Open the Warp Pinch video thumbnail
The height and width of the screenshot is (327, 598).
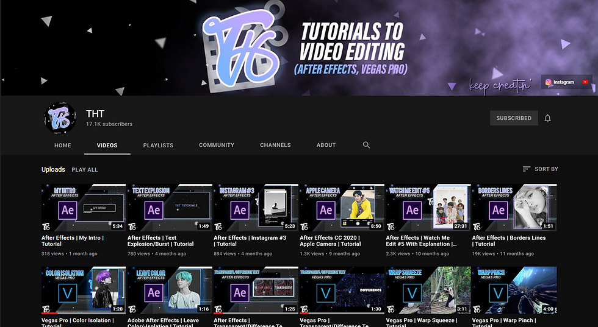[x=514, y=290]
